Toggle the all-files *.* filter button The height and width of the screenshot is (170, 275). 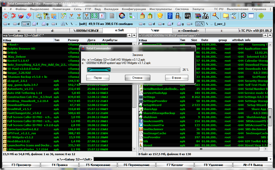tap(87, 16)
